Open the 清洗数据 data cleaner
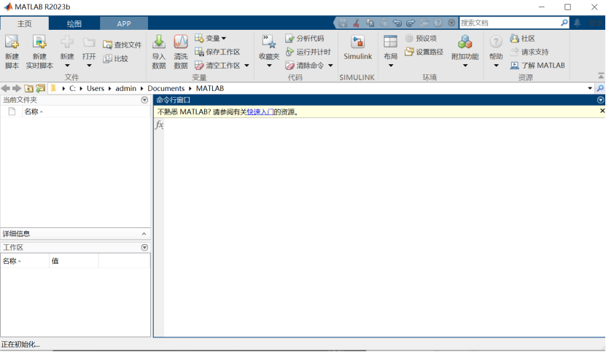 180,52
